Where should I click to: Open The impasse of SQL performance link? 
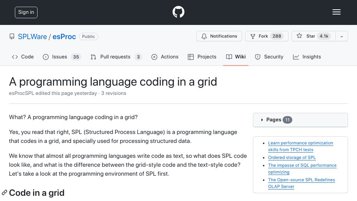[x=302, y=169]
